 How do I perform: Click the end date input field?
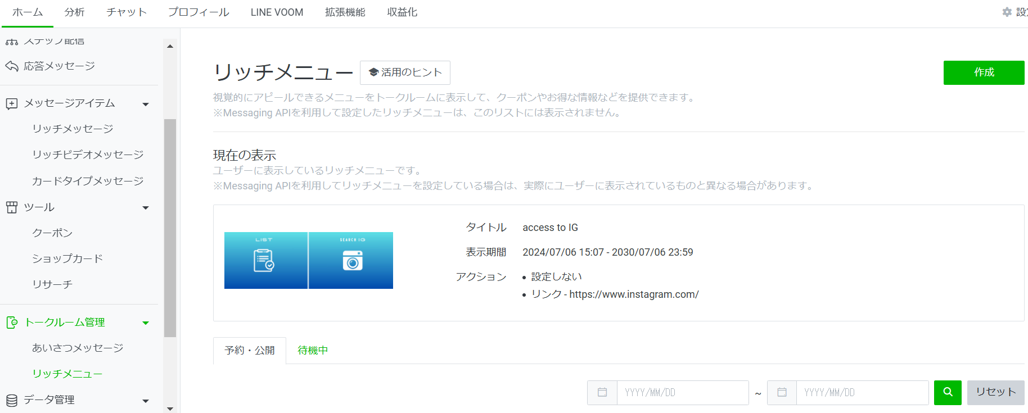click(x=862, y=392)
